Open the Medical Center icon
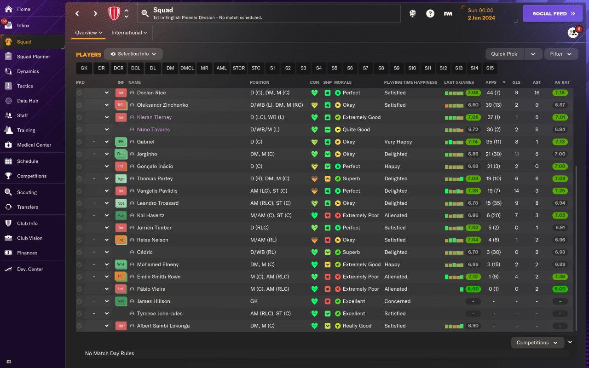 coord(8,145)
